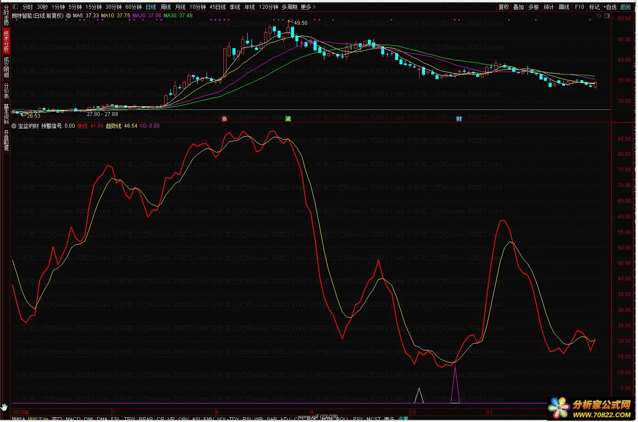The width and height of the screenshot is (638, 422).
Task: Switch to the 基本资料 side tab
Action: (x=6, y=114)
